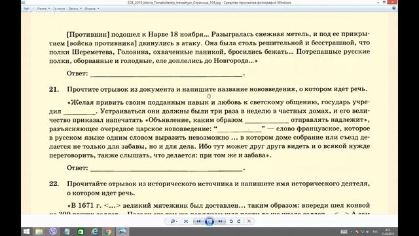
Task: Click the word "Нарве" in the first paragraph
Action: pyautogui.click(x=158, y=34)
